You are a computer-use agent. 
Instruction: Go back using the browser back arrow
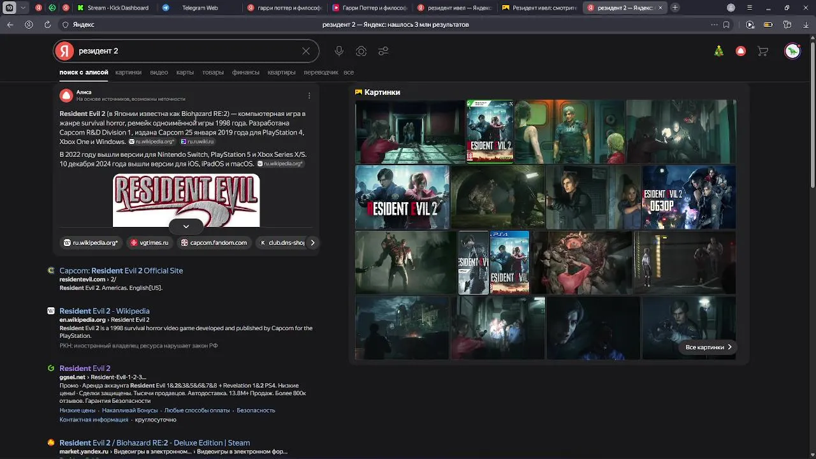click(x=10, y=24)
